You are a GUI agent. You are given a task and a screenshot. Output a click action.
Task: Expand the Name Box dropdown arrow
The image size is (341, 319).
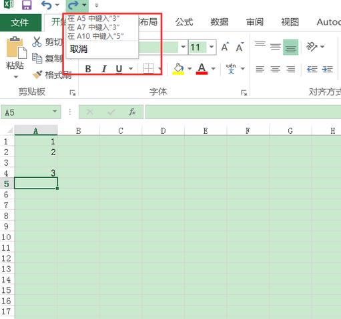[55, 111]
